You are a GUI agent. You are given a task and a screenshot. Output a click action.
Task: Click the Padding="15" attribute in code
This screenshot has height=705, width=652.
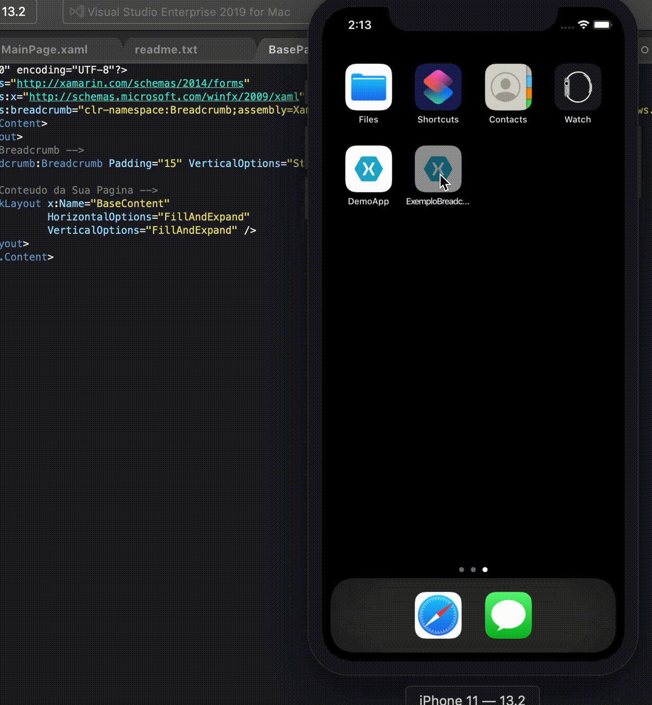point(146,163)
